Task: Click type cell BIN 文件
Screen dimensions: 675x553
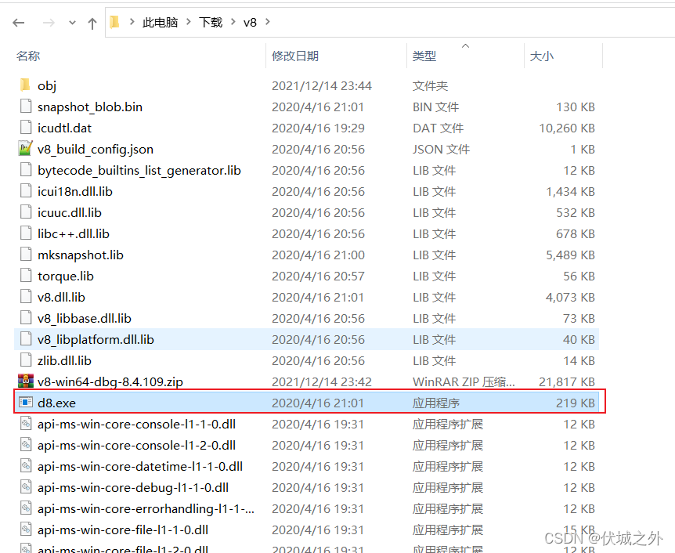Action: coord(435,107)
